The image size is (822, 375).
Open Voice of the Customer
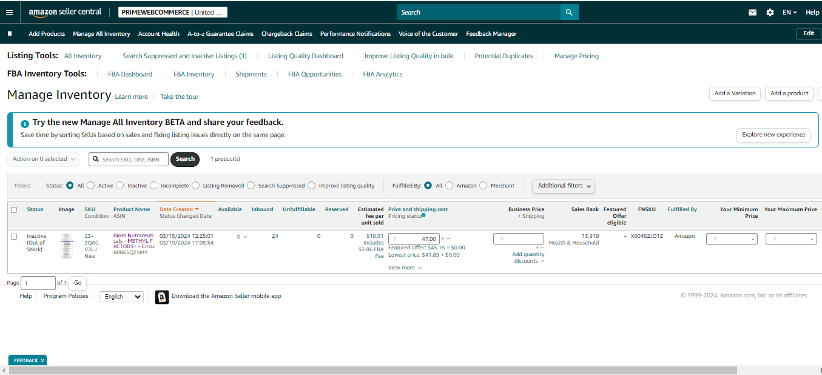tap(428, 34)
